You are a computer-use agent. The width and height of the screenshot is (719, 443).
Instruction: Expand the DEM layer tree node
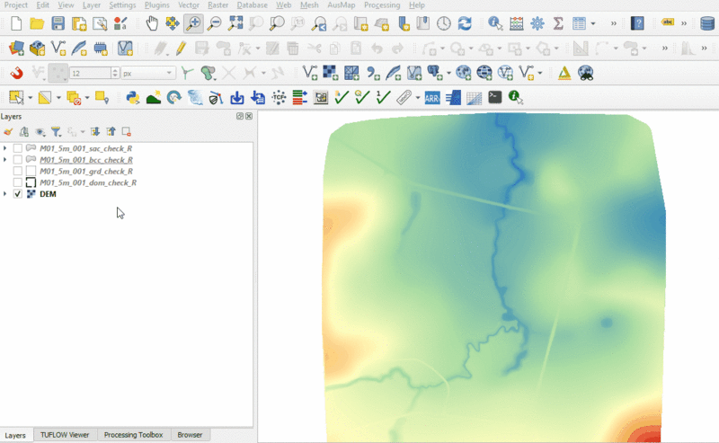[x=5, y=194]
